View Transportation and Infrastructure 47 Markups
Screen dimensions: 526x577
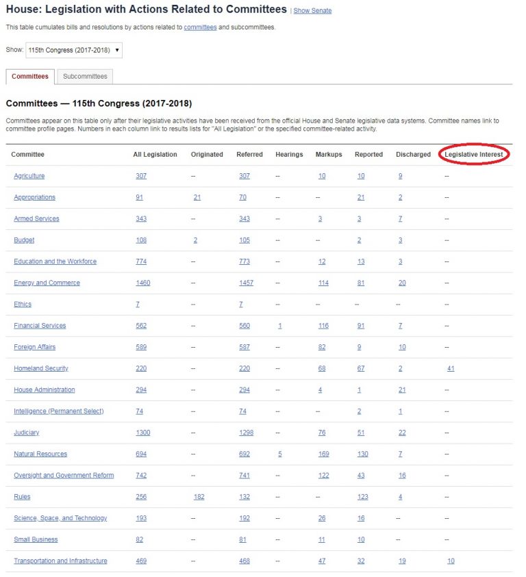click(x=322, y=561)
